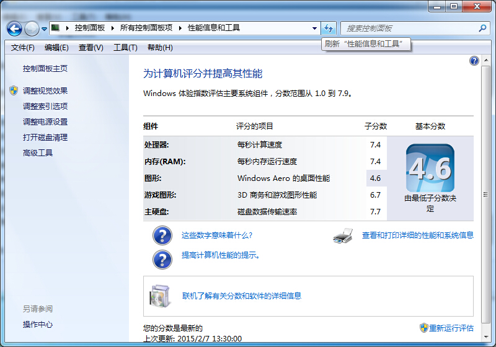Expand the arrow after 控制面板 breadcrumb
This screenshot has width=496, height=347.
click(113, 28)
